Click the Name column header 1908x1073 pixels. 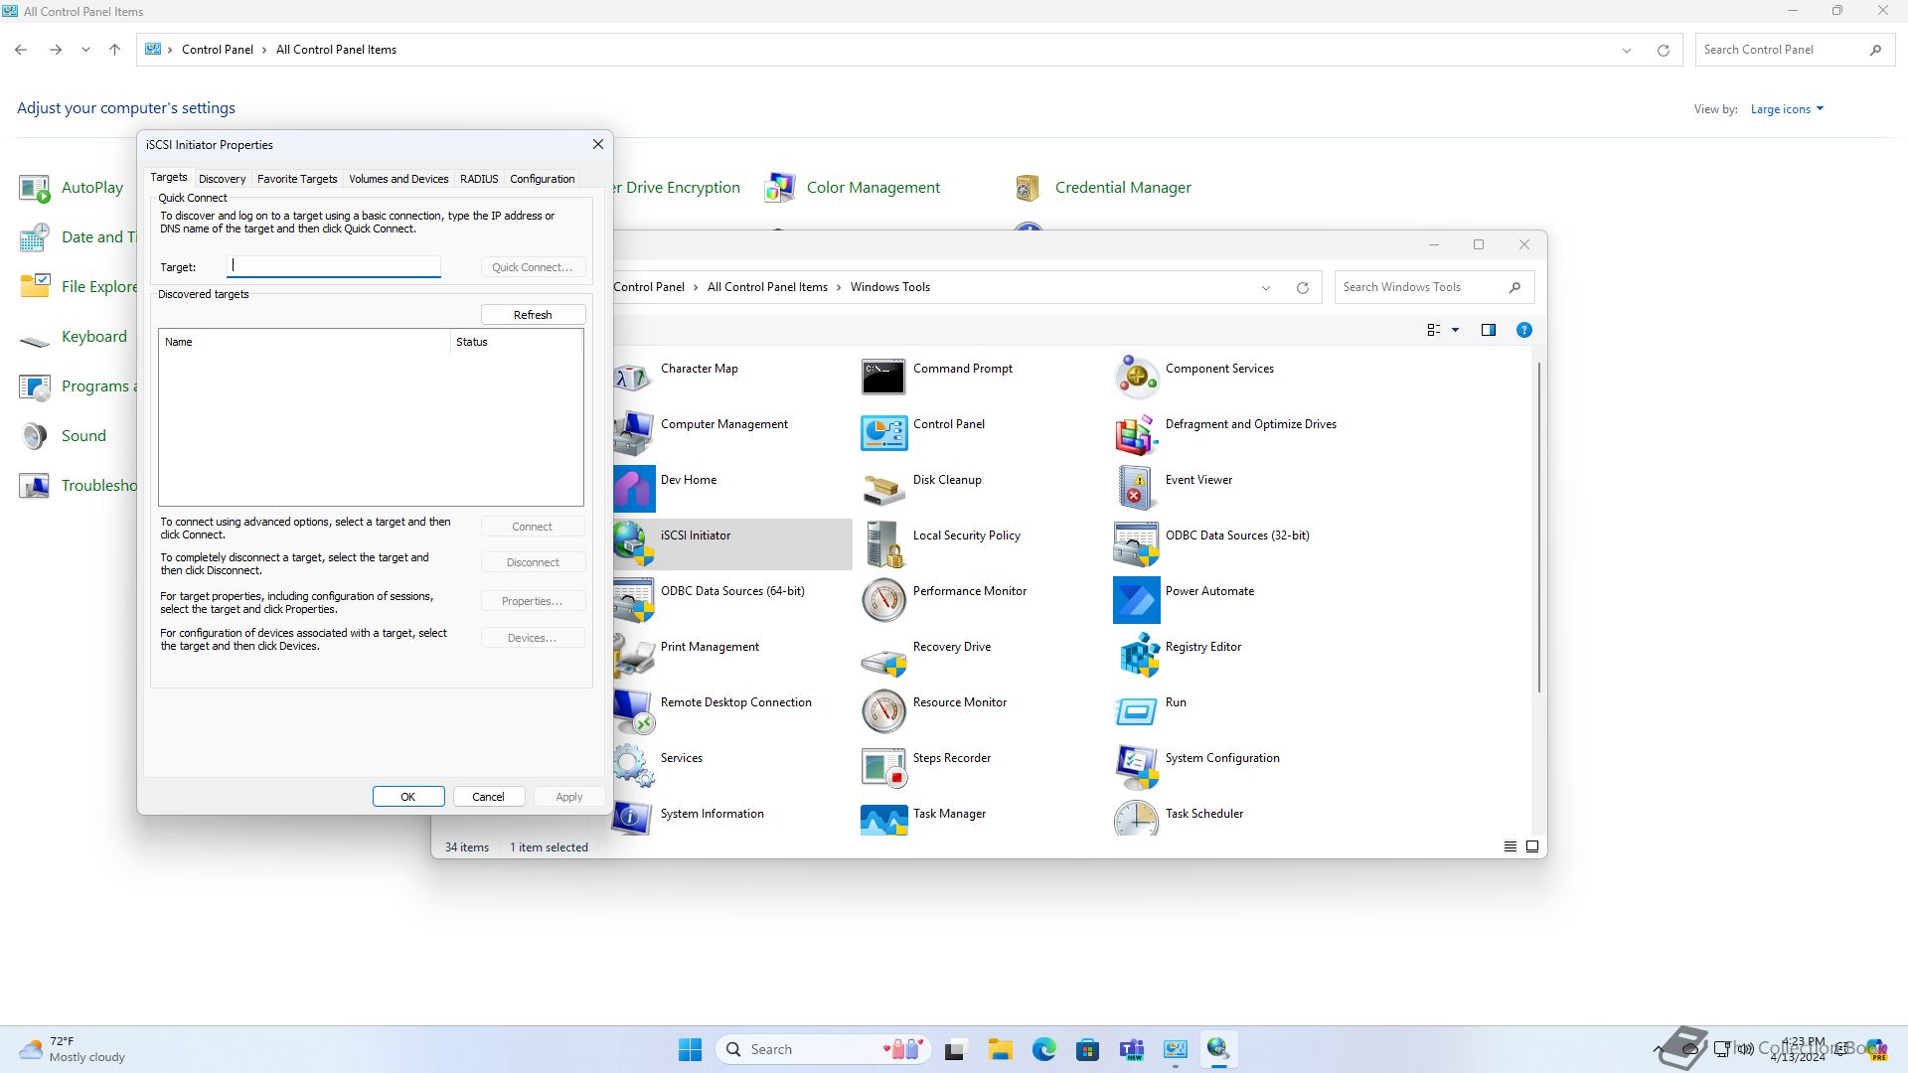[x=304, y=342]
